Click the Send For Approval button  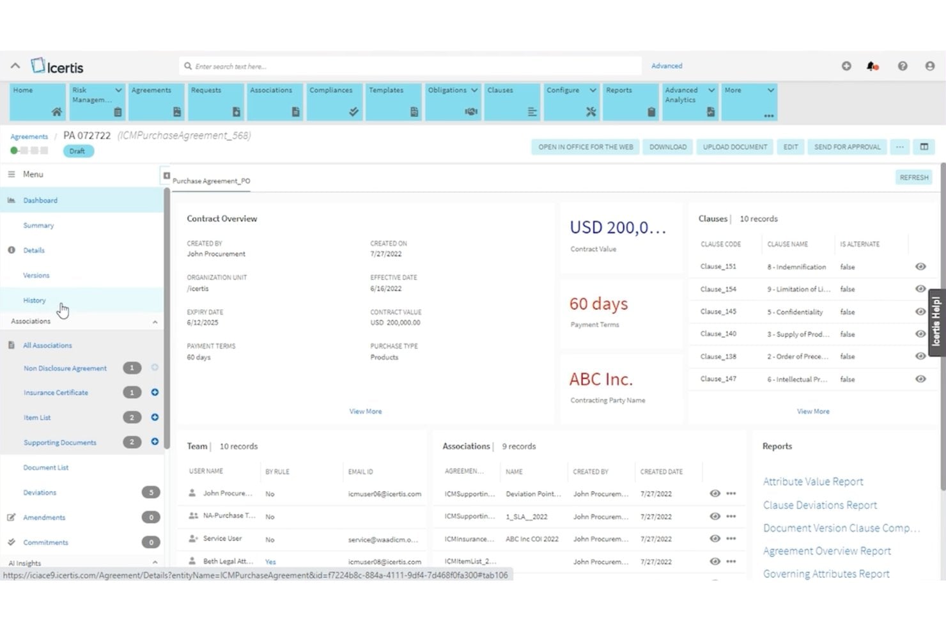coord(847,147)
